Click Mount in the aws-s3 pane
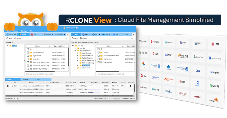227x118 pixels. coord(83,38)
